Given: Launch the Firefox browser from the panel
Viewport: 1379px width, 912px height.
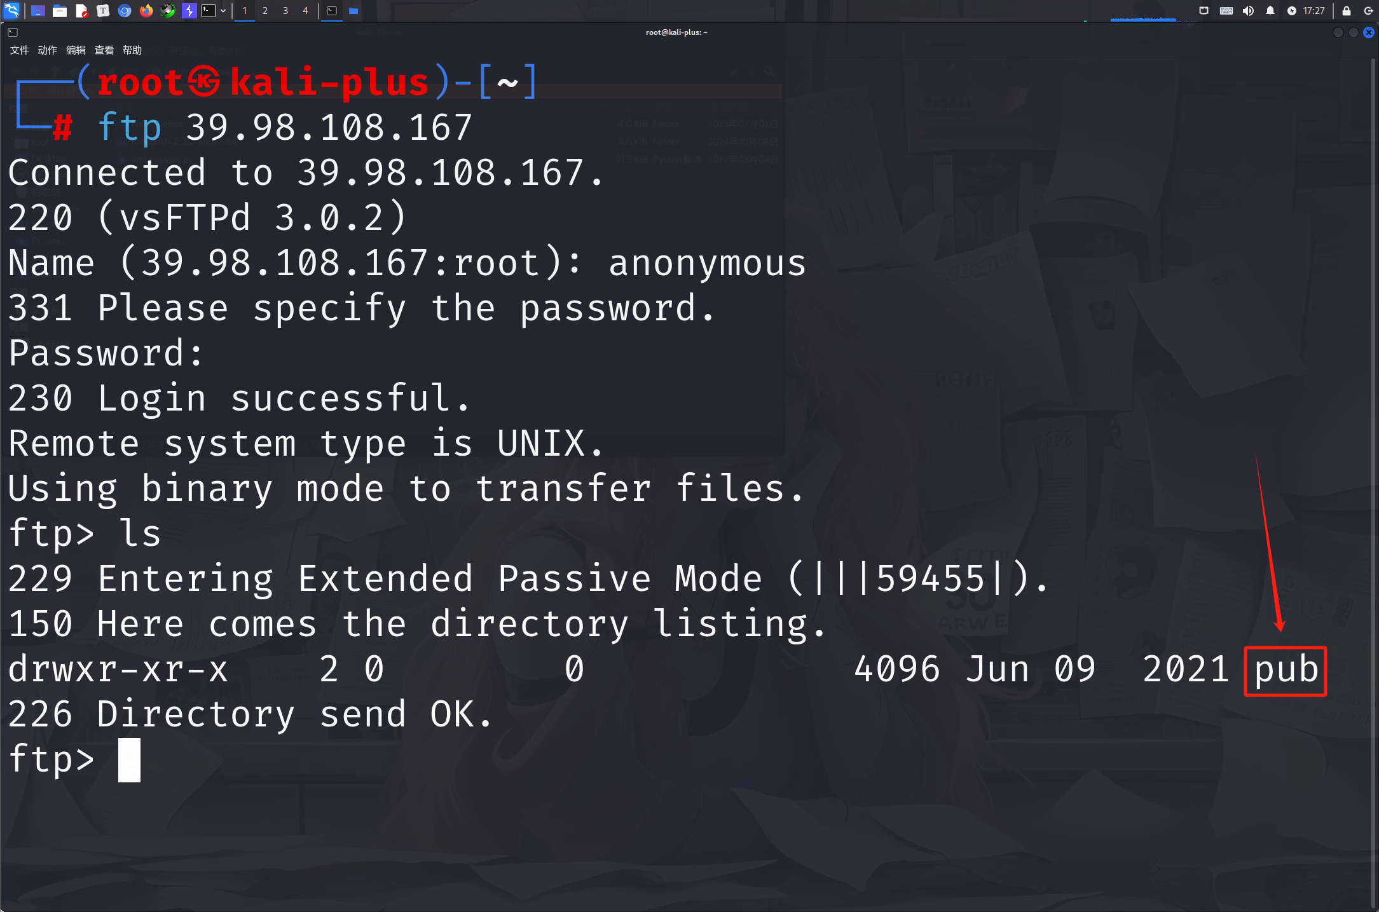Looking at the screenshot, I should (x=146, y=11).
